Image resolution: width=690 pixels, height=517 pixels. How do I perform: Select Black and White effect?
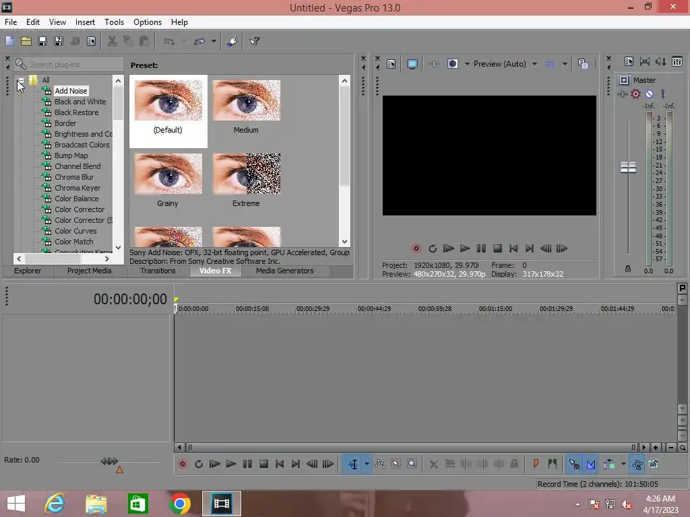pos(80,102)
